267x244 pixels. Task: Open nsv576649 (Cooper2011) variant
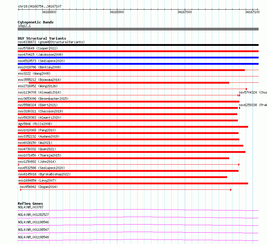(x=38, y=48)
